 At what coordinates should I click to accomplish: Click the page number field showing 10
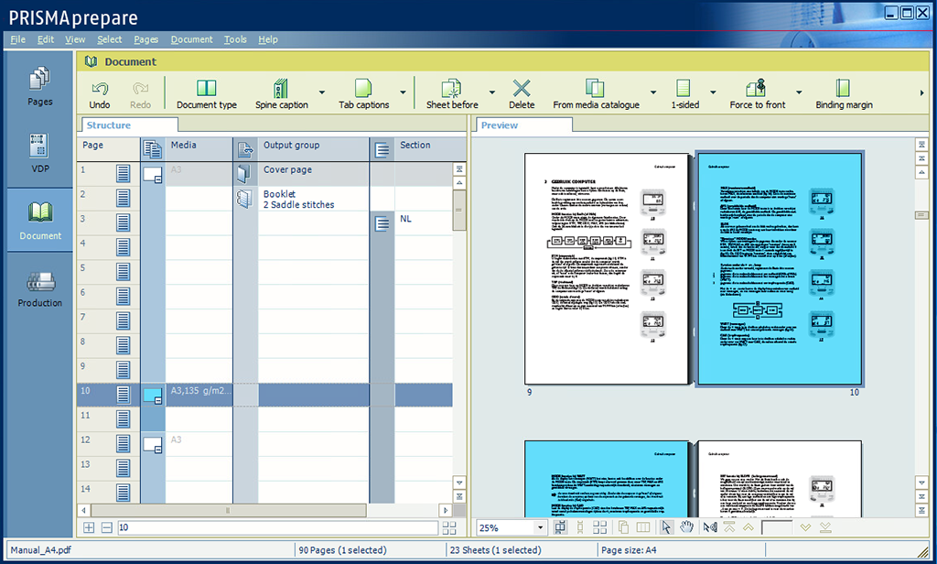click(278, 527)
